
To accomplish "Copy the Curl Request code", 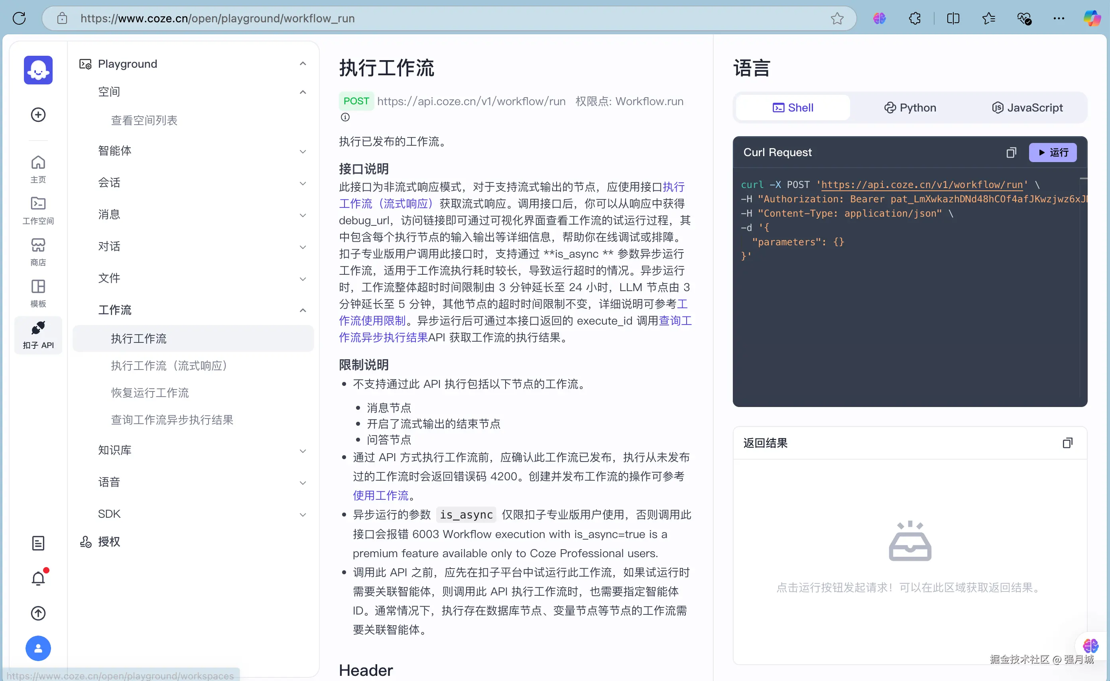I will point(1011,153).
